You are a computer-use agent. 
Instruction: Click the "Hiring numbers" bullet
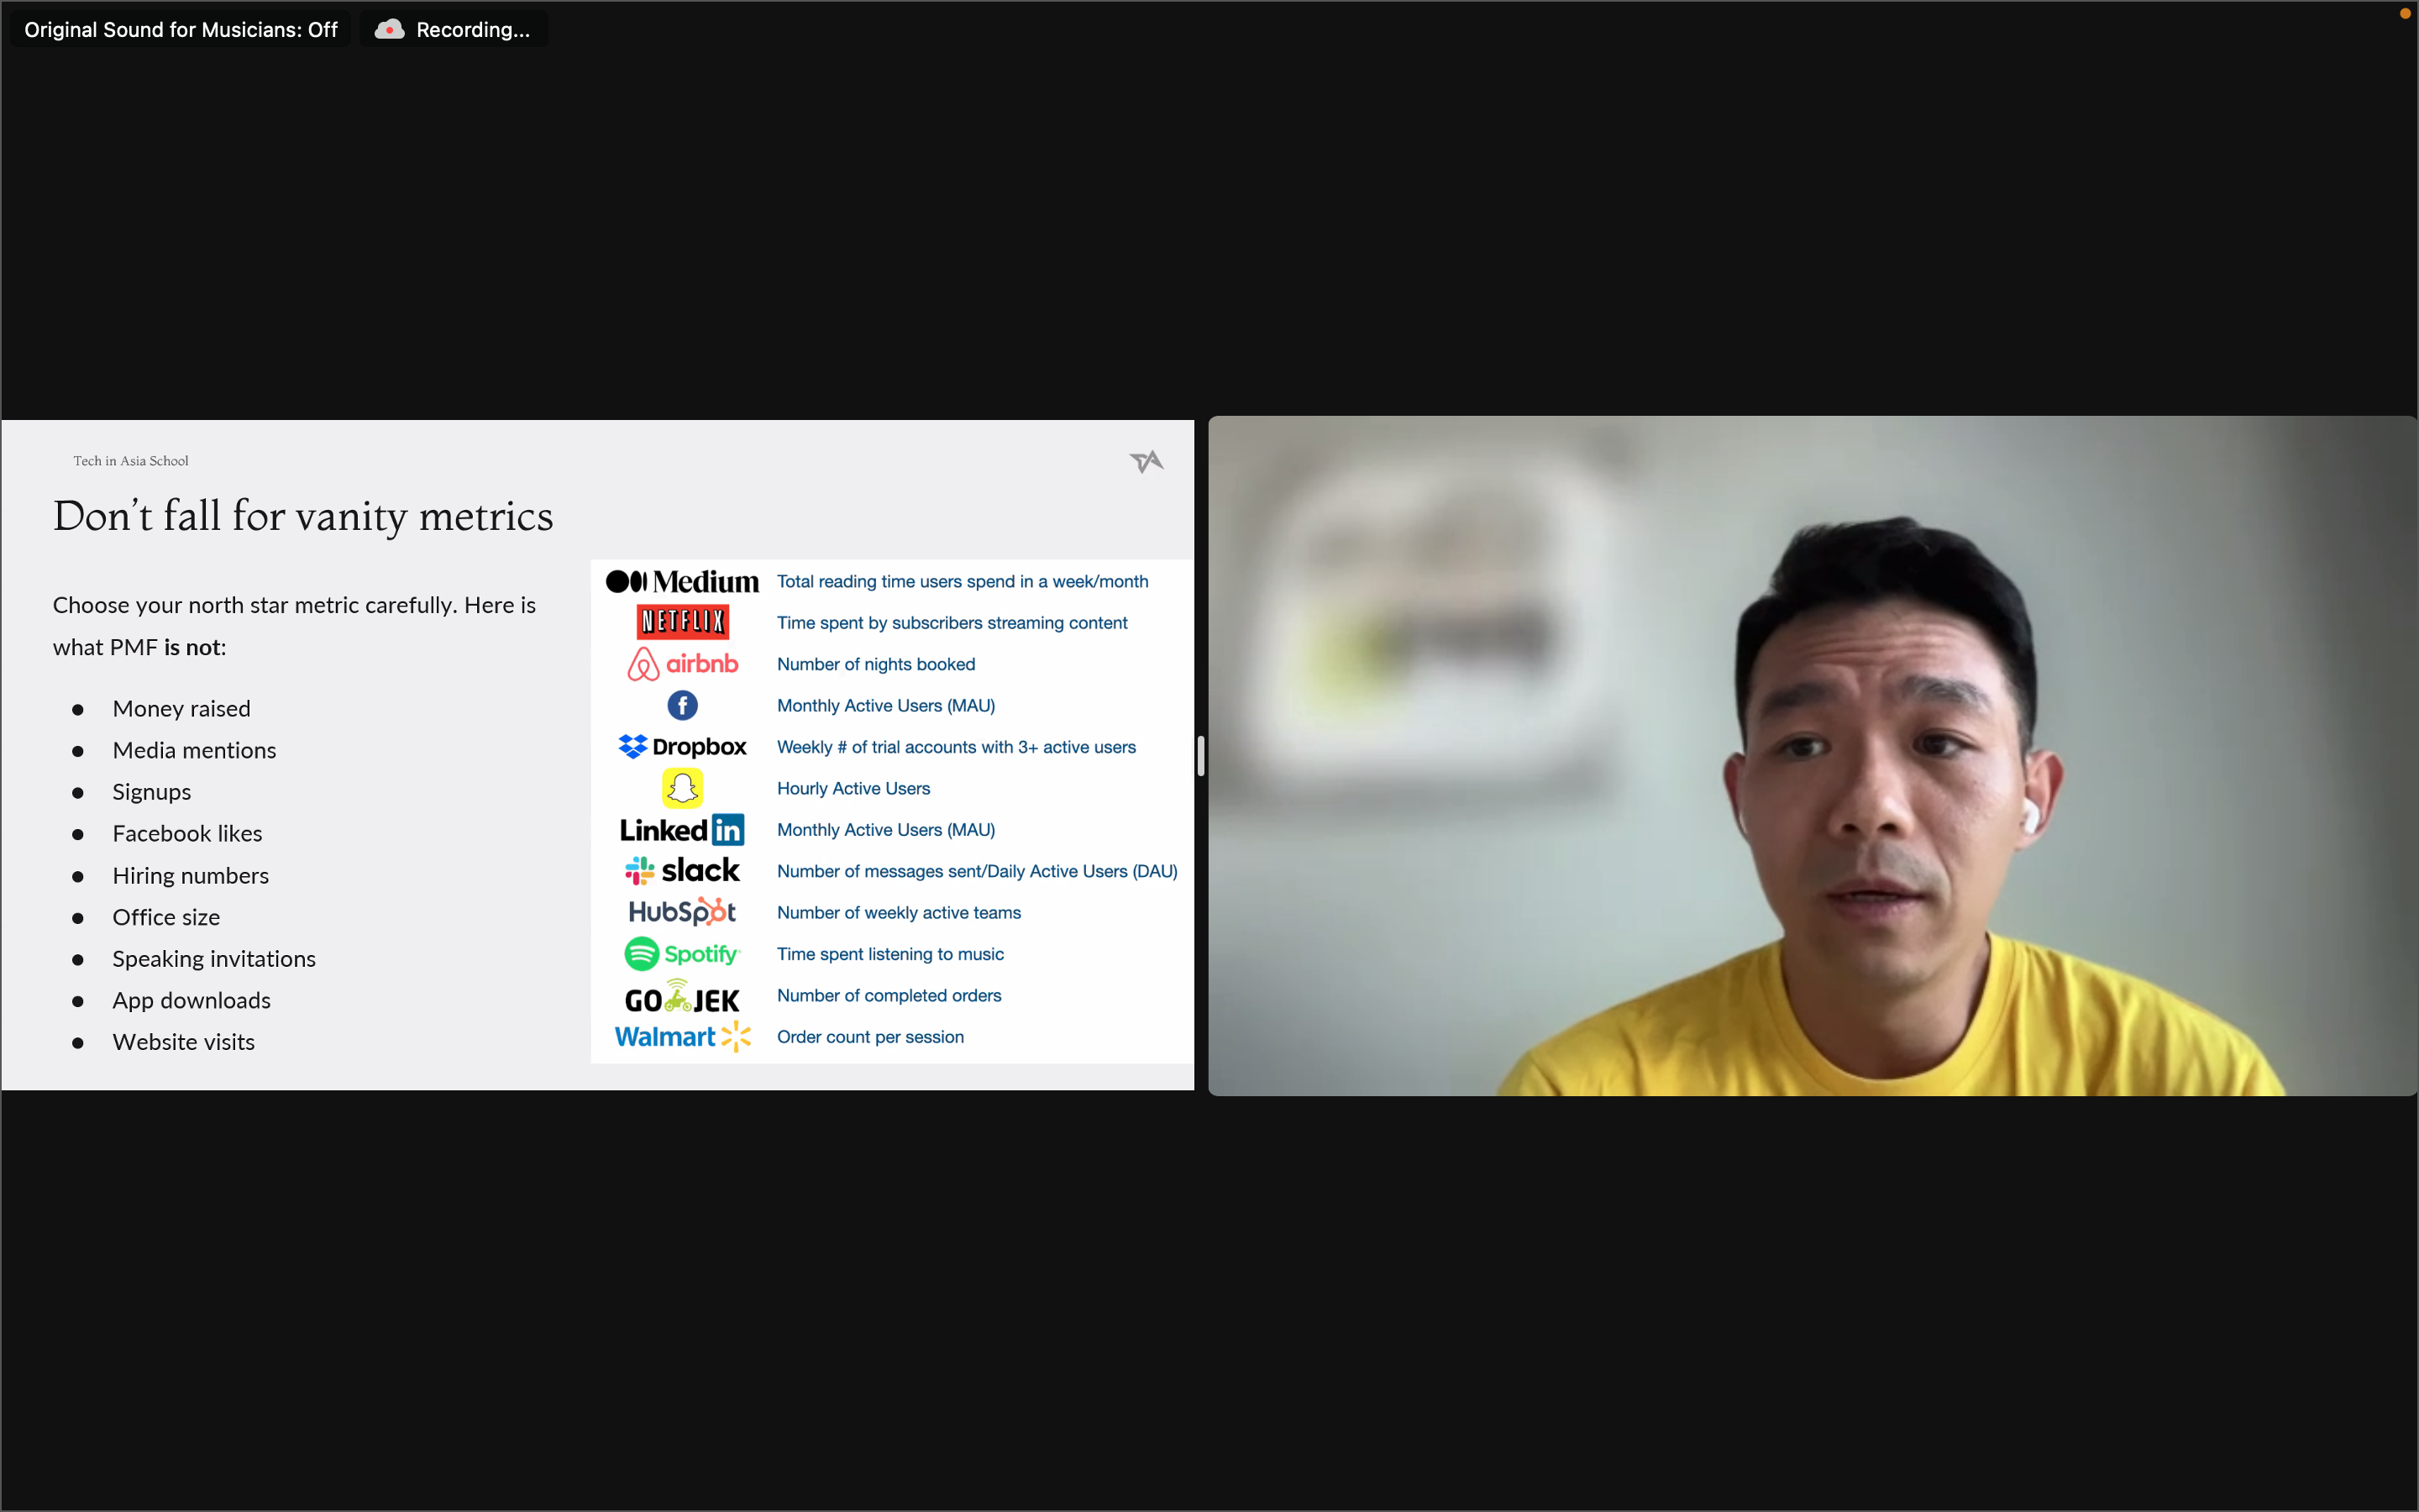pos(191,876)
